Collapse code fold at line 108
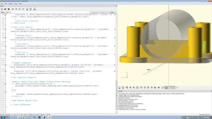212x119 pixels. (6, 65)
